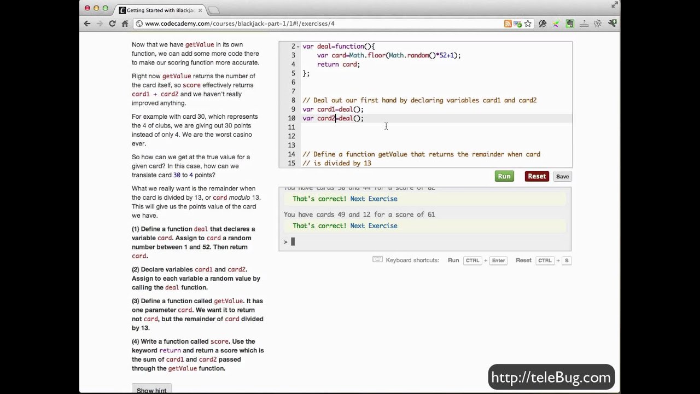Click Next Exercise below the score of 61
This screenshot has width=700, height=394.
(x=374, y=225)
